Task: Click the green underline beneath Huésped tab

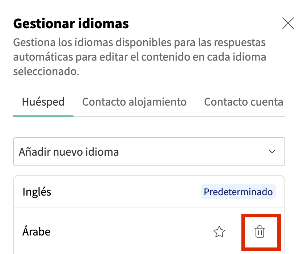Action: coord(43,116)
